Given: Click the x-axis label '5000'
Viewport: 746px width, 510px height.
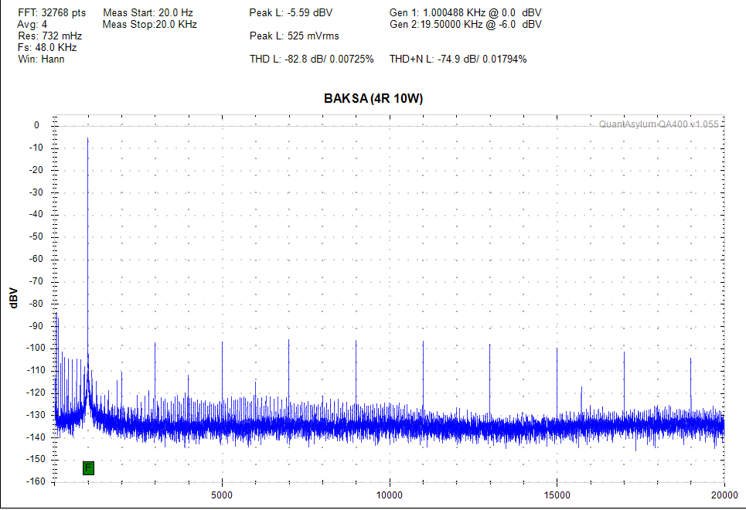Looking at the screenshot, I should pos(222,495).
